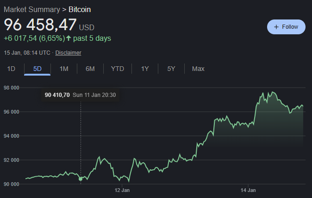Click the plus icon on Follow
The image size is (312, 198).
276,27
